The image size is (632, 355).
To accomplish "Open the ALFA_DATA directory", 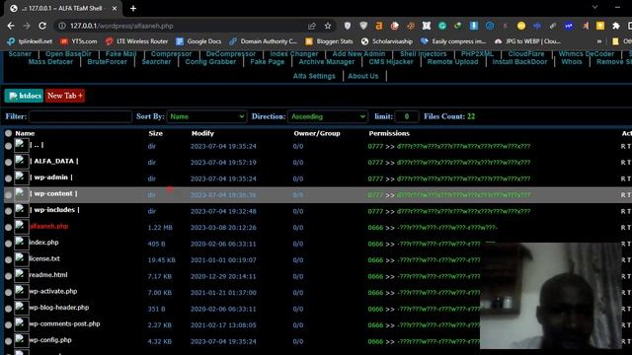I will coord(54,161).
